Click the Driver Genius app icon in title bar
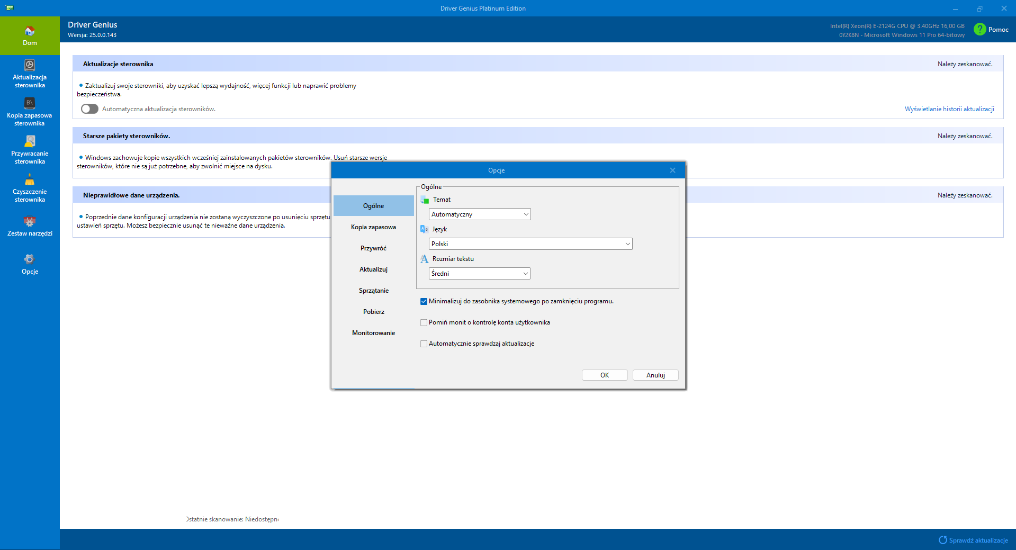 pos(10,8)
